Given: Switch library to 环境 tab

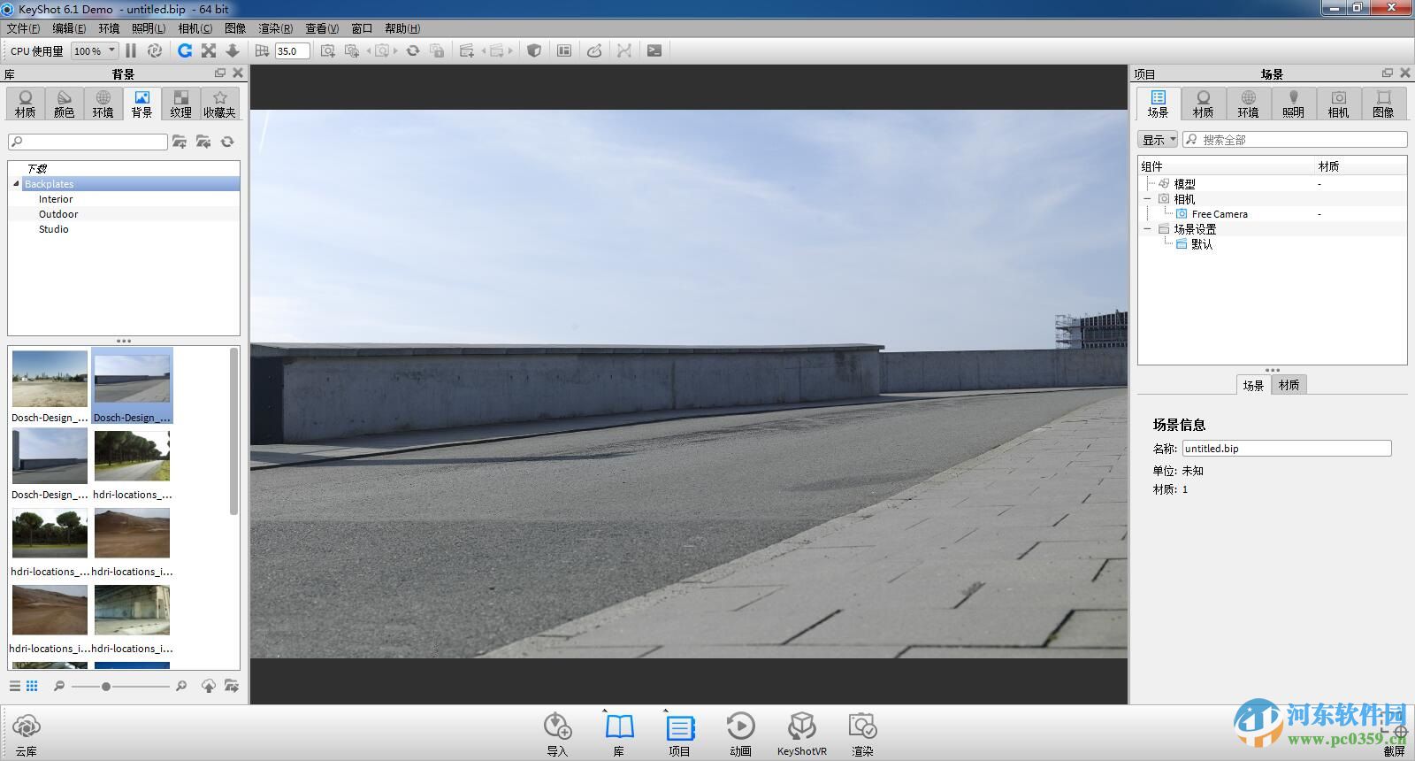Looking at the screenshot, I should point(103,104).
